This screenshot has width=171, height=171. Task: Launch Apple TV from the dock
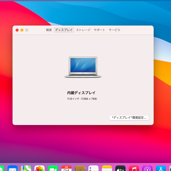coord(120,168)
